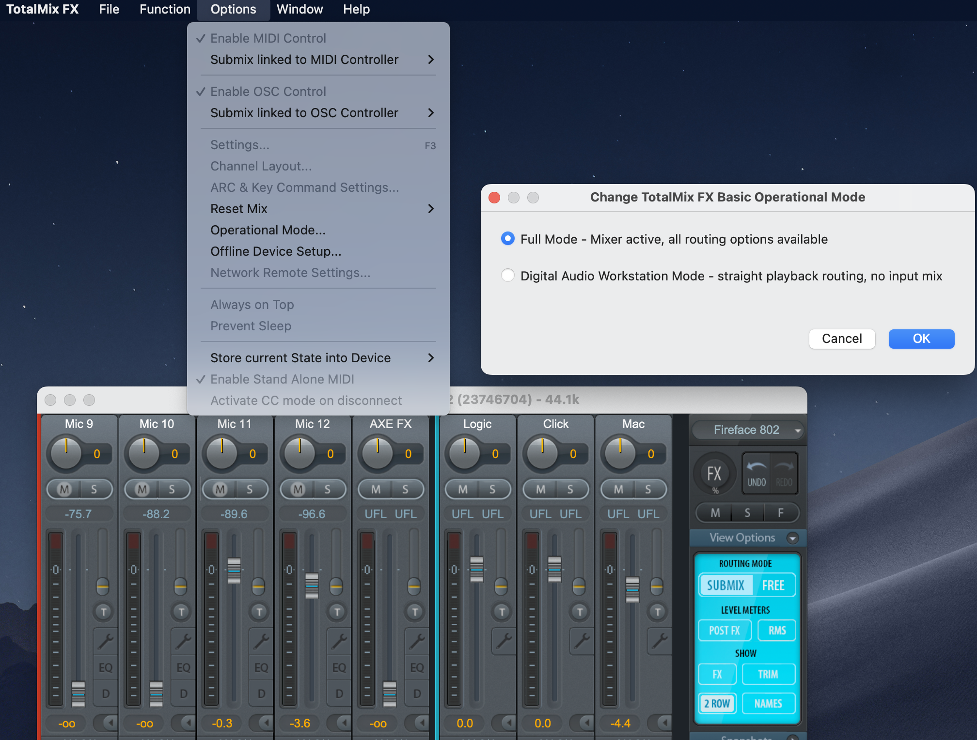
Task: Click the pan knob on Click channel
Action: coord(542,453)
